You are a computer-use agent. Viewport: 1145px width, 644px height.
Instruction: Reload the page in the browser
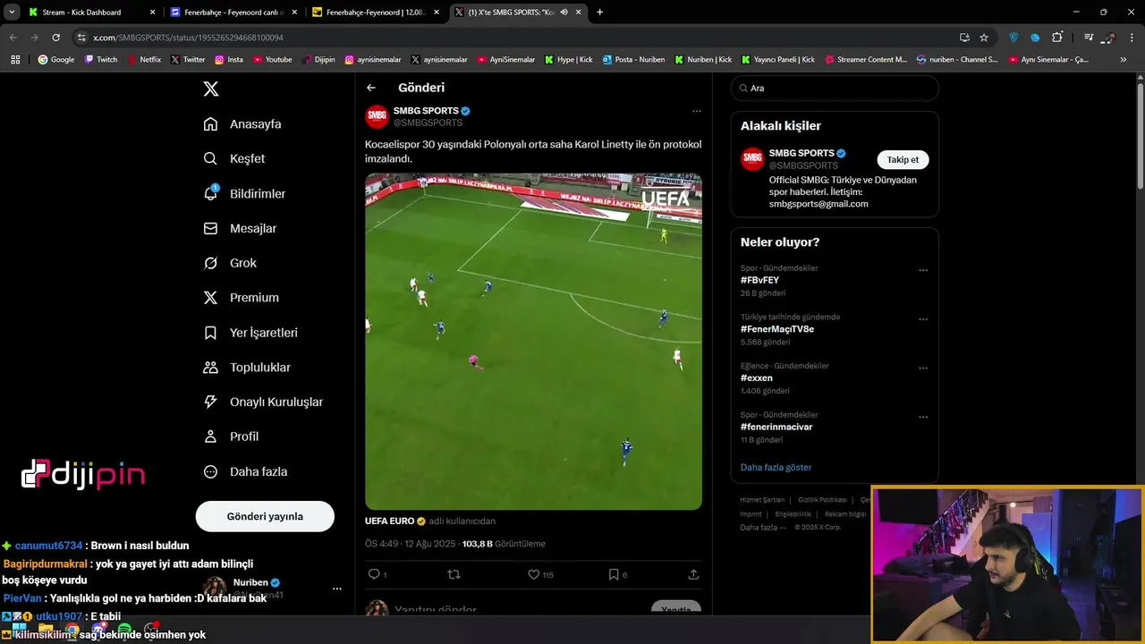point(55,38)
